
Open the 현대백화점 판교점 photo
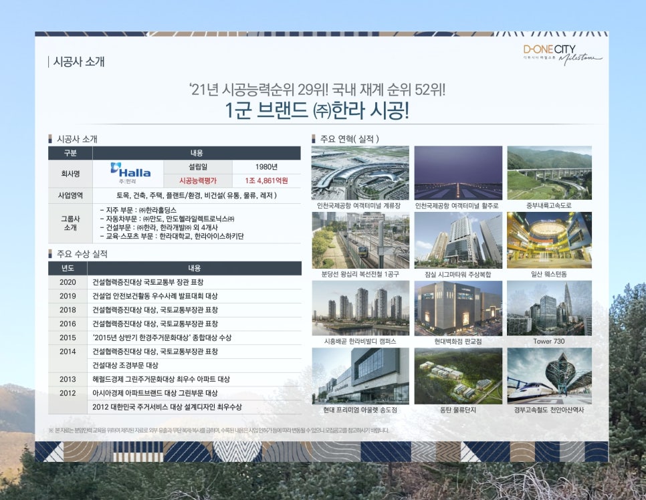coord(458,308)
